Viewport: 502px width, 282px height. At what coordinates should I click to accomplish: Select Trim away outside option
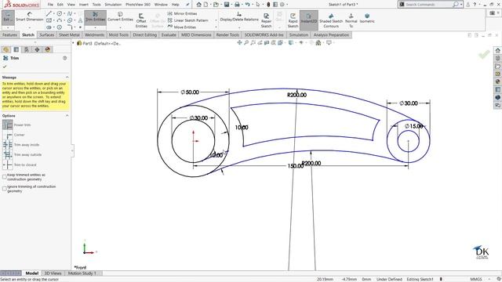8,155
